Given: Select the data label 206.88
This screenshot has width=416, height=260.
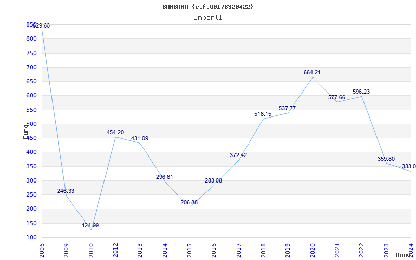Looking at the screenshot, I should click(189, 202).
